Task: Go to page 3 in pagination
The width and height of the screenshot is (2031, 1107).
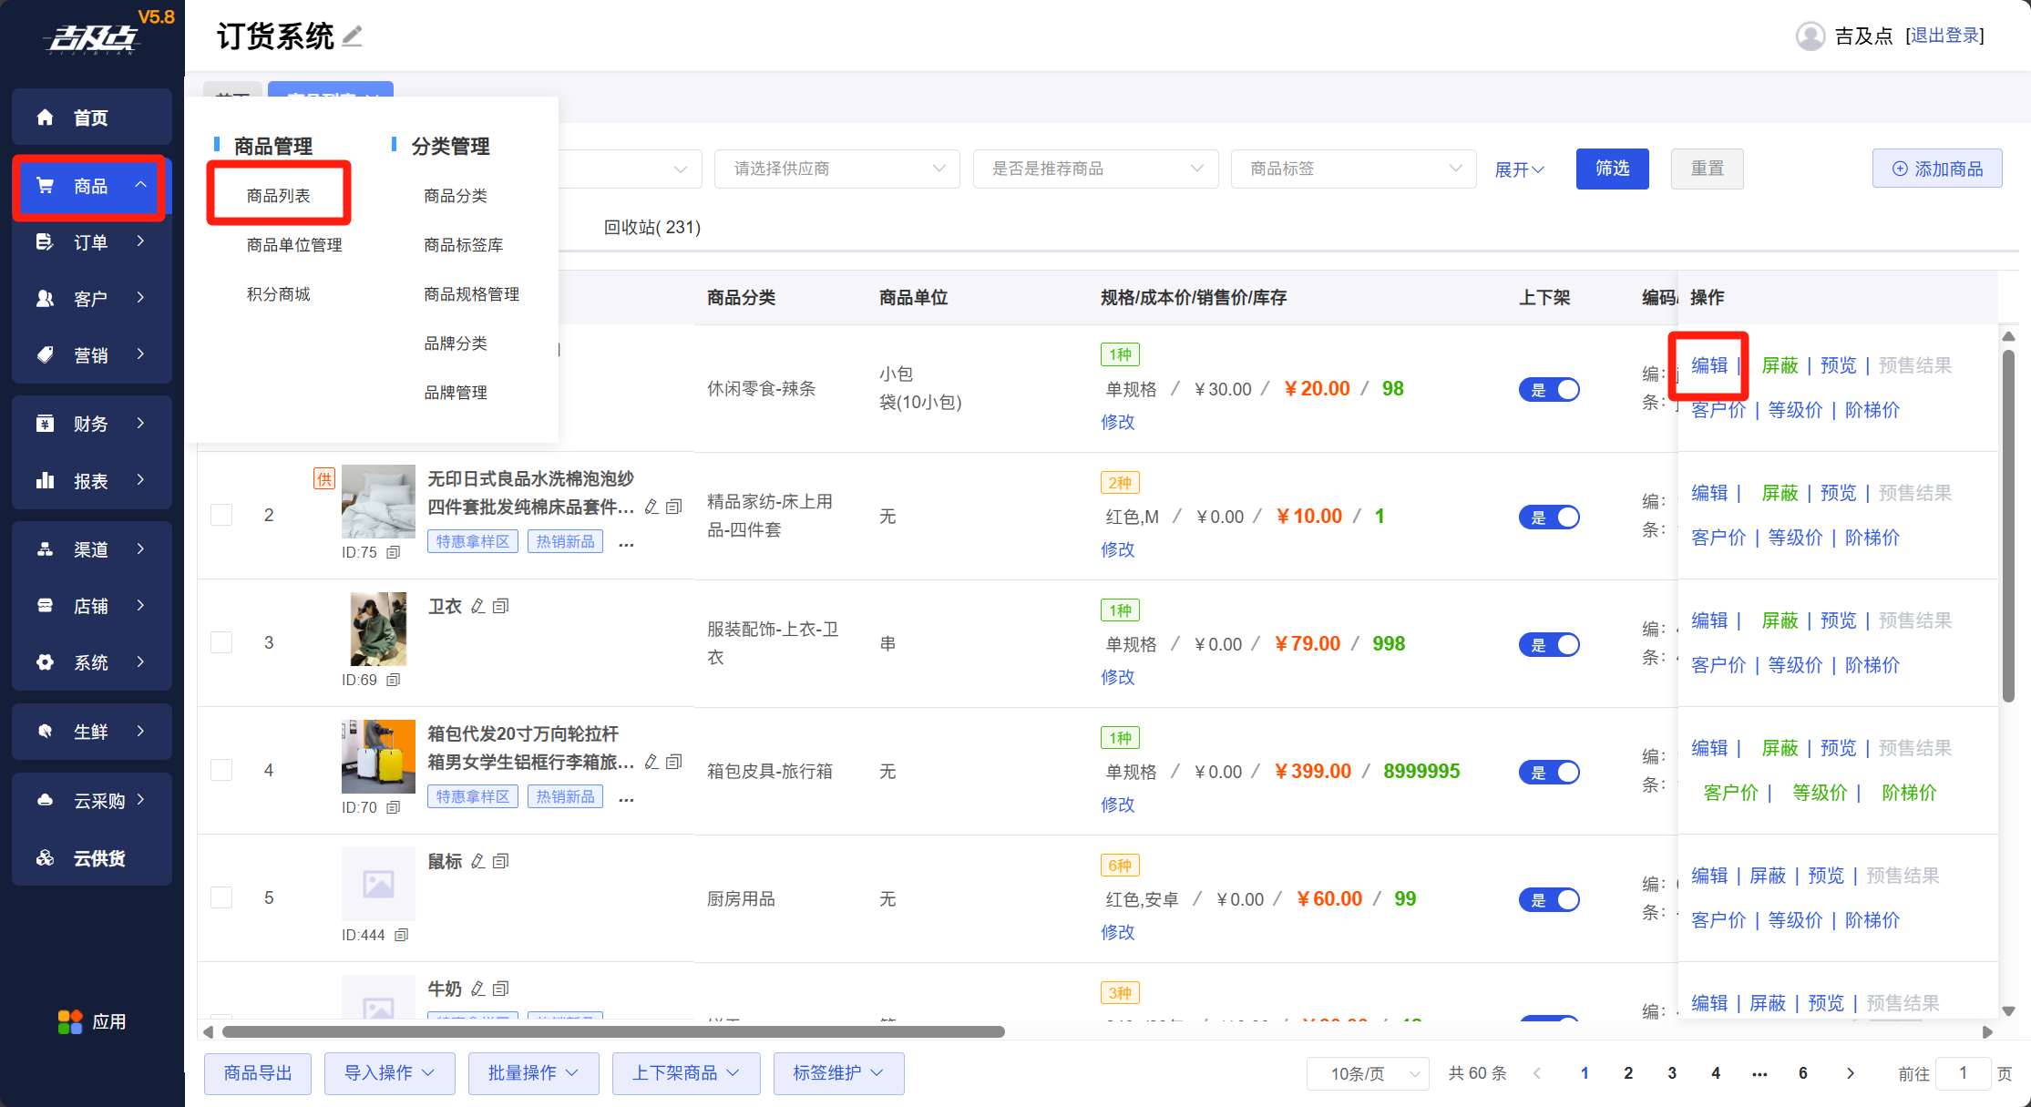Action: 1672,1073
